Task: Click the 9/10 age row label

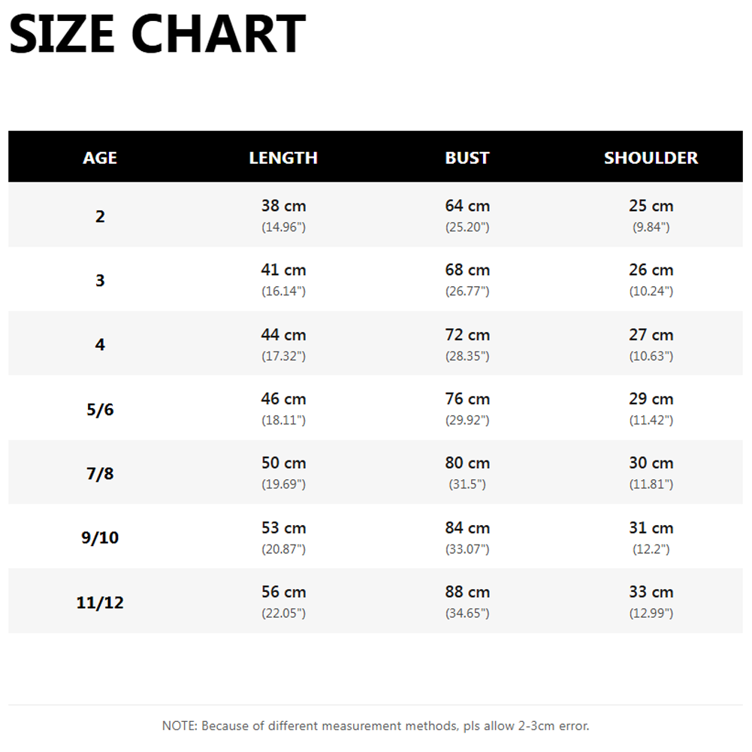Action: 100,538
